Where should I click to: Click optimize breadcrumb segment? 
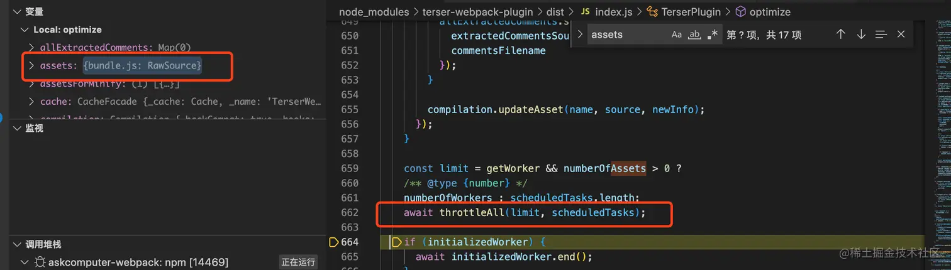(770, 12)
